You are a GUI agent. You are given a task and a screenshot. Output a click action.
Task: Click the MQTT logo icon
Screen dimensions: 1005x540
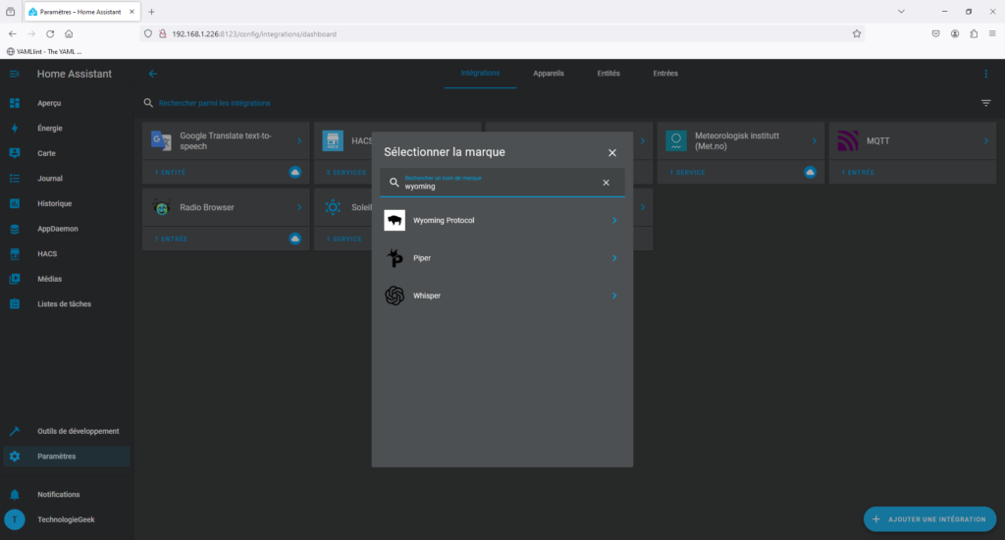tap(848, 141)
